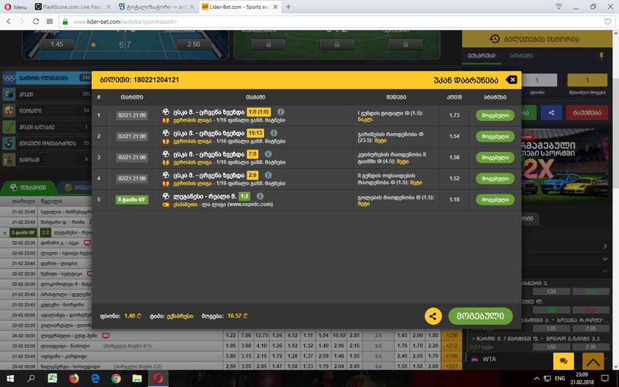Screen dimensions: 619x387
Task: Pick odds 2.95 in right live panel
Action: 591,328
